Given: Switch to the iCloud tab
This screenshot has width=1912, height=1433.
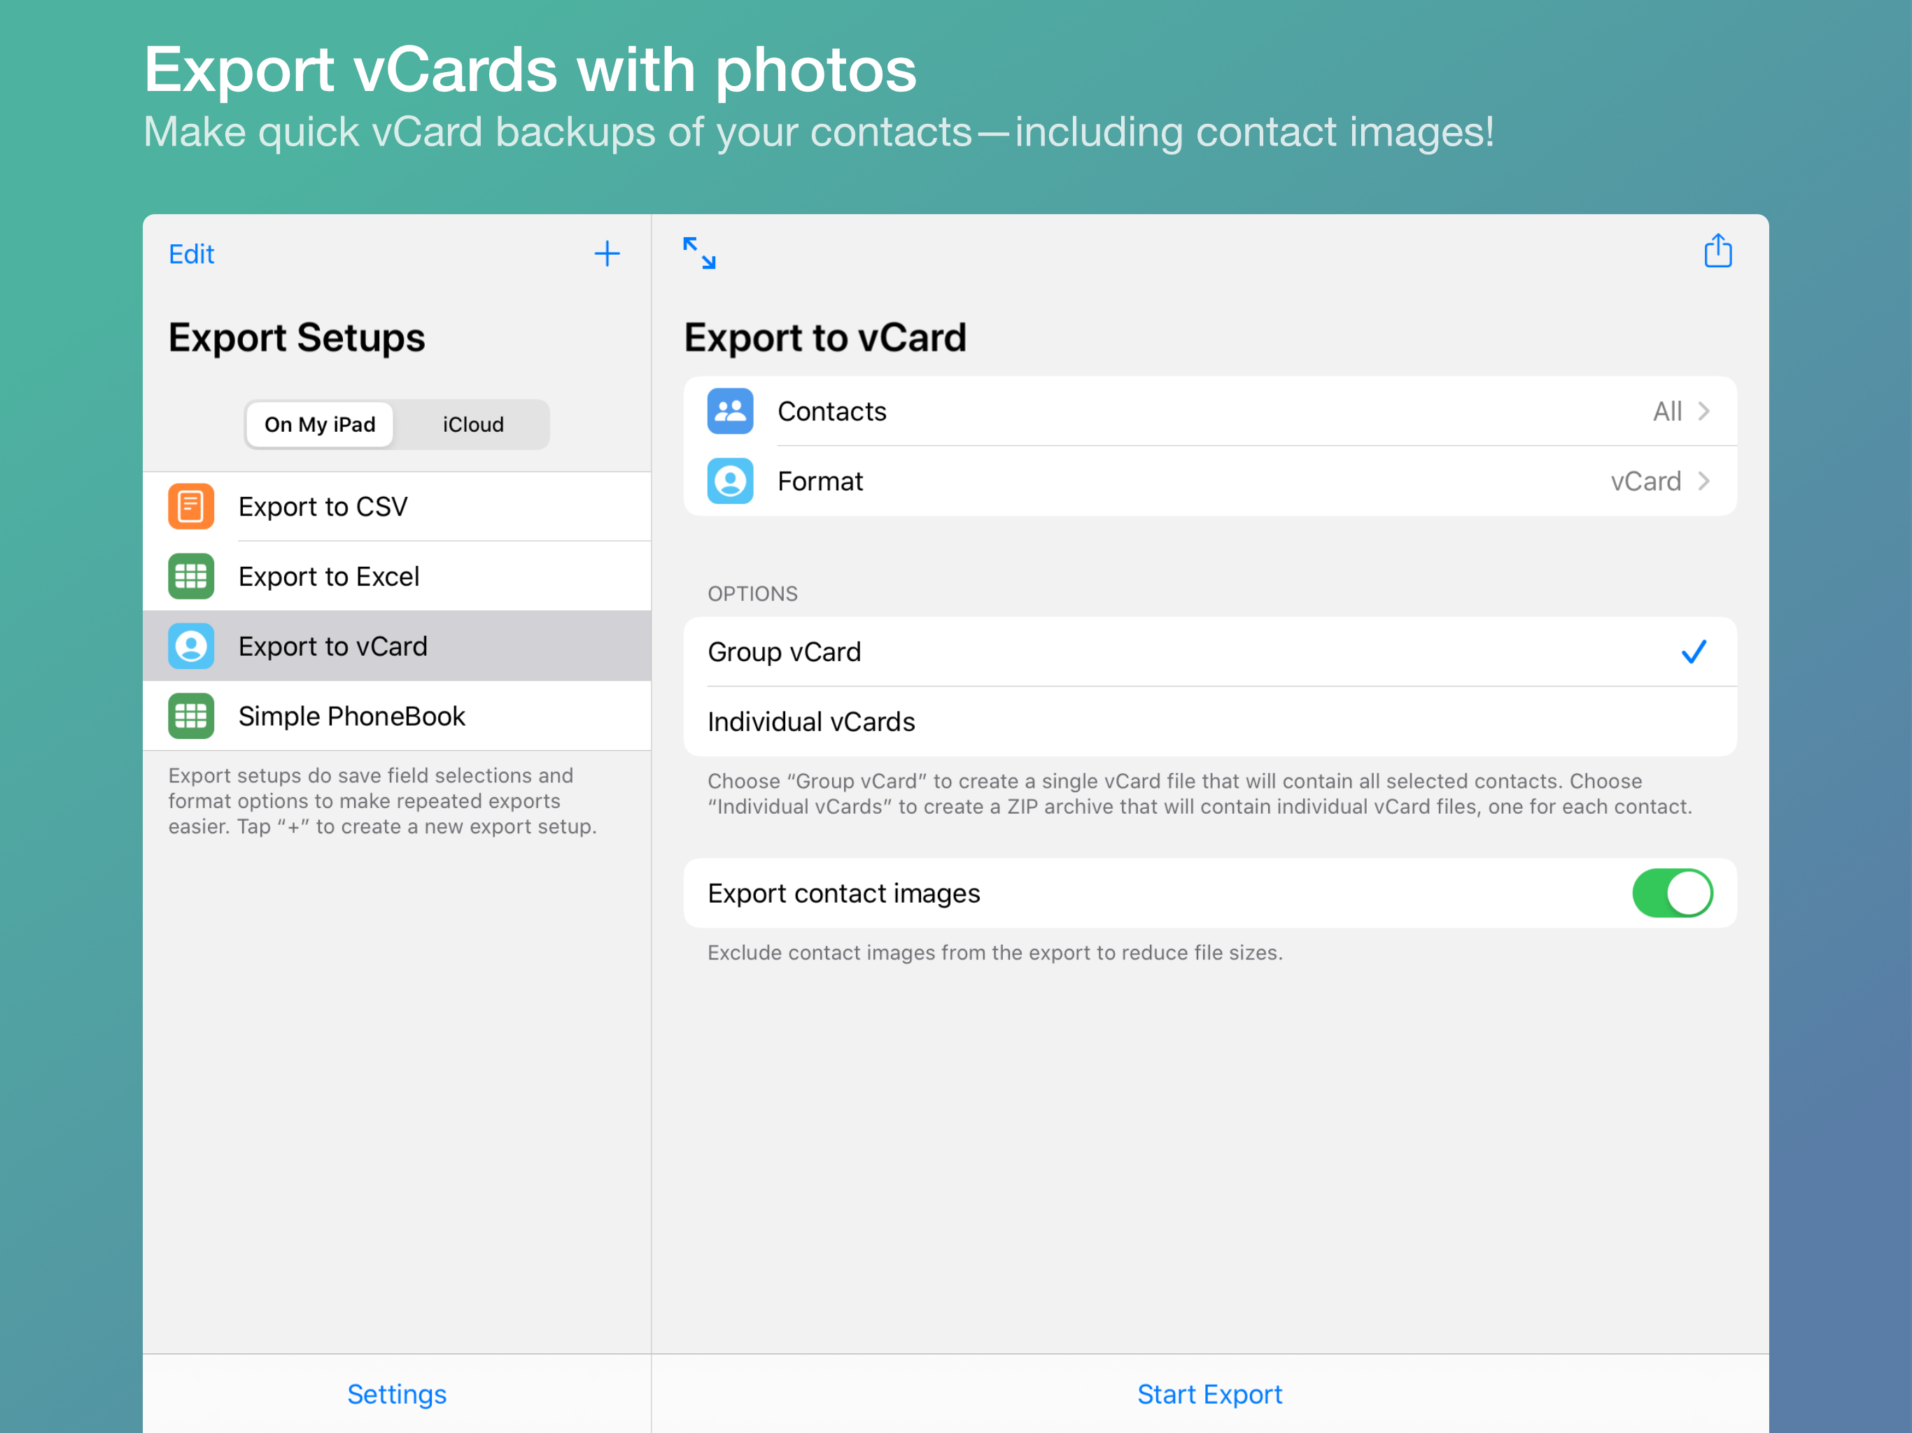Looking at the screenshot, I should point(473,424).
